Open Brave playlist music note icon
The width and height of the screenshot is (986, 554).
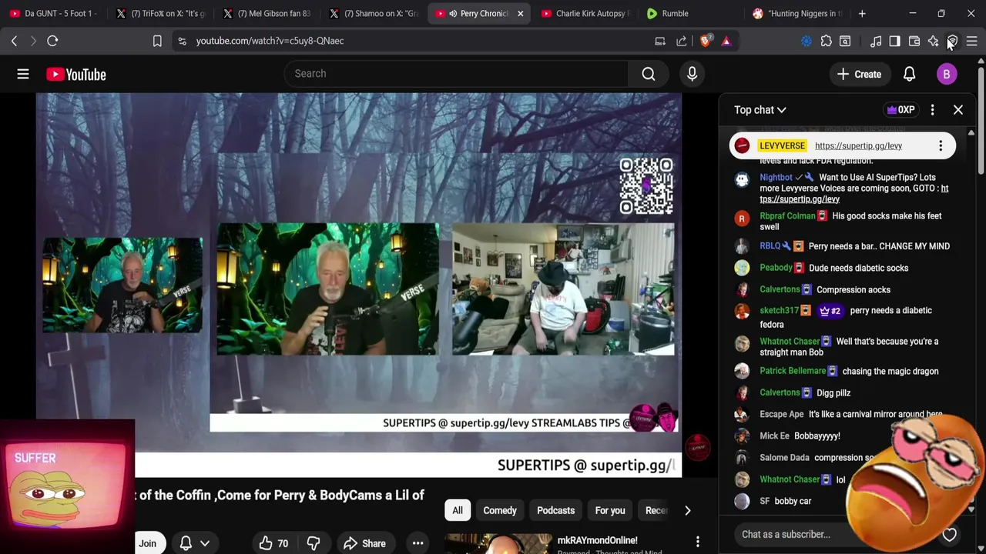point(876,41)
